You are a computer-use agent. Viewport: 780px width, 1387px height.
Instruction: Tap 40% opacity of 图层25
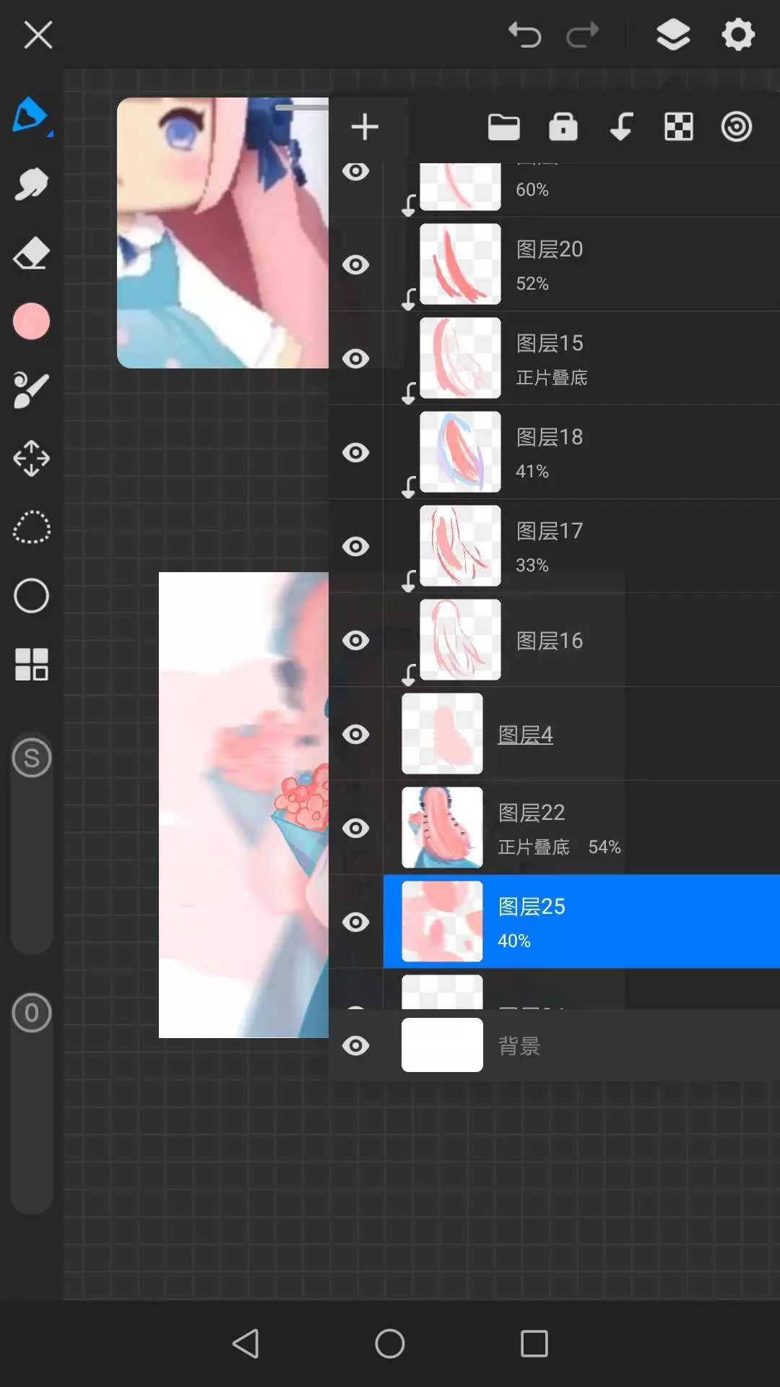point(514,941)
